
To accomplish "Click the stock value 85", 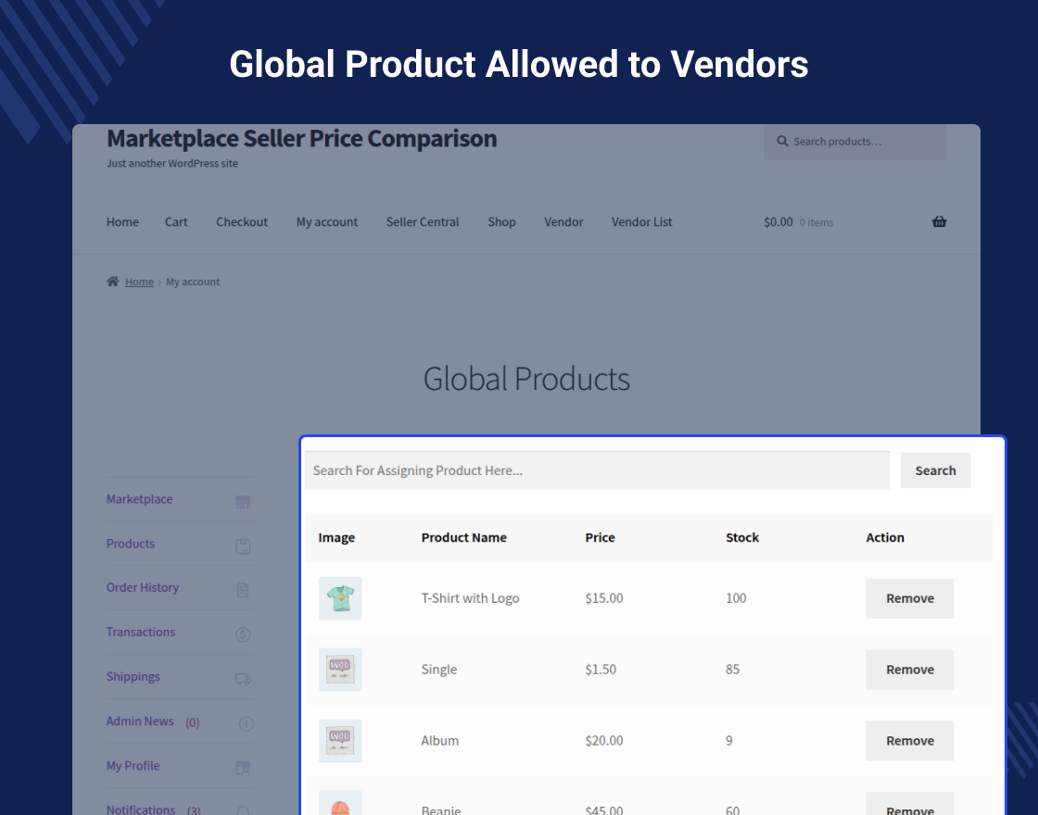I will tap(732, 670).
